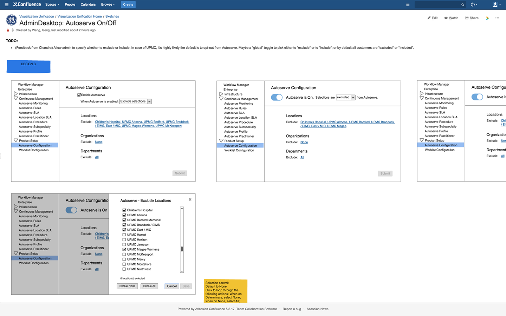
Task: Toggle Autoserve switch in rightmost cut-off mockup
Action: click(477, 97)
